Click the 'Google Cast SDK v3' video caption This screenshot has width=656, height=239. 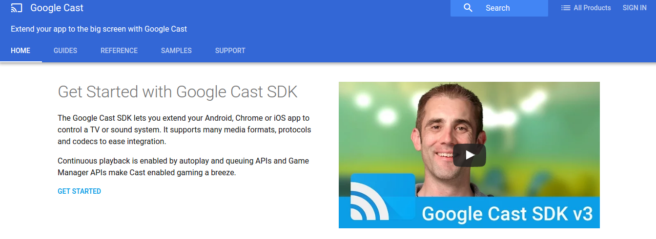507,214
